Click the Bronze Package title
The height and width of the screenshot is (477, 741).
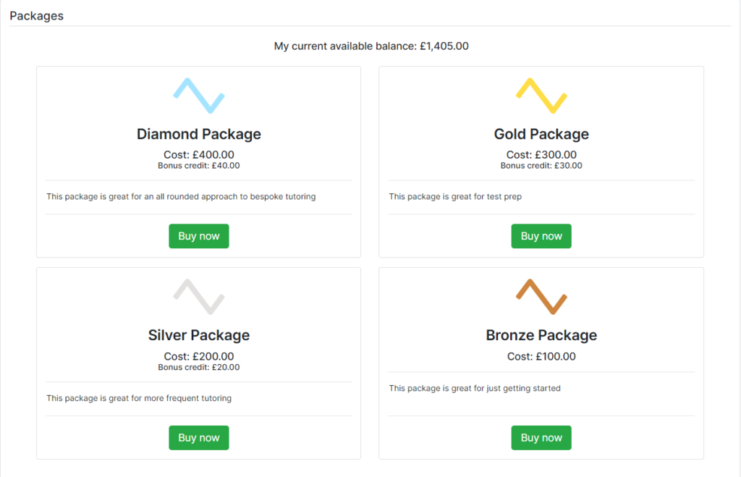541,335
